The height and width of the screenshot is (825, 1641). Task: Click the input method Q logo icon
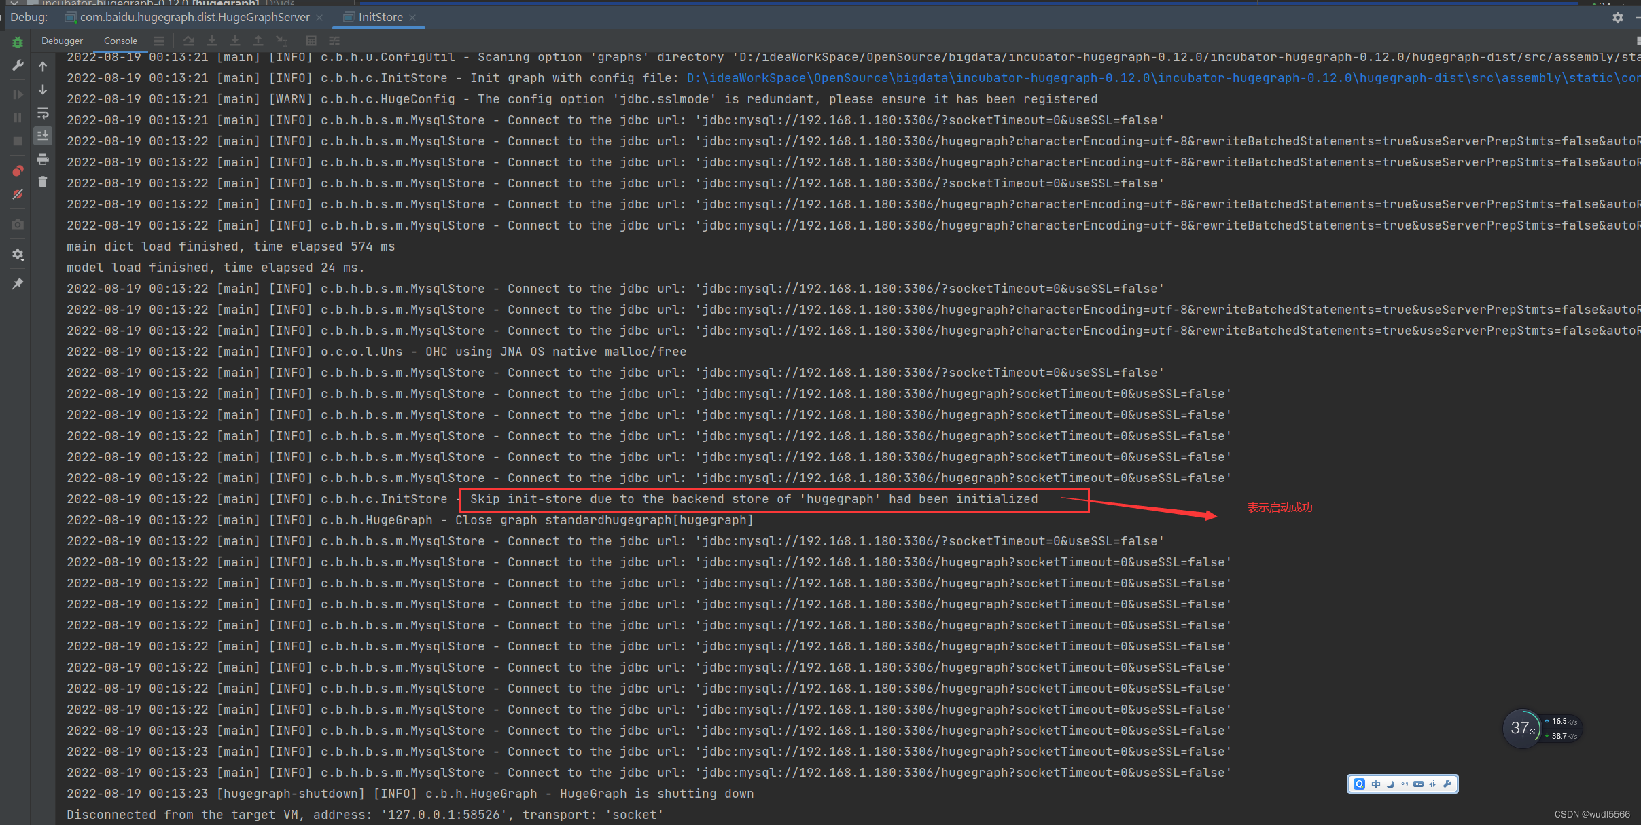(x=1359, y=784)
